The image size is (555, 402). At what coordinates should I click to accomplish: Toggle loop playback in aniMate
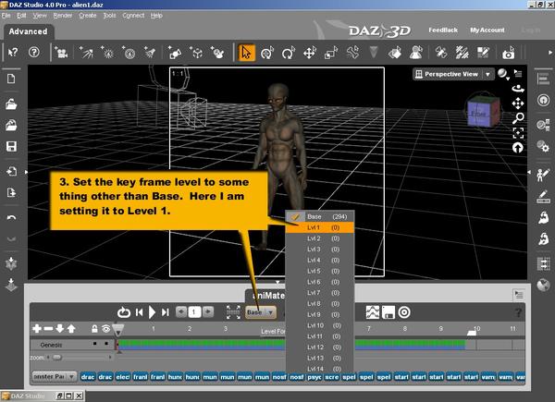tap(124, 312)
